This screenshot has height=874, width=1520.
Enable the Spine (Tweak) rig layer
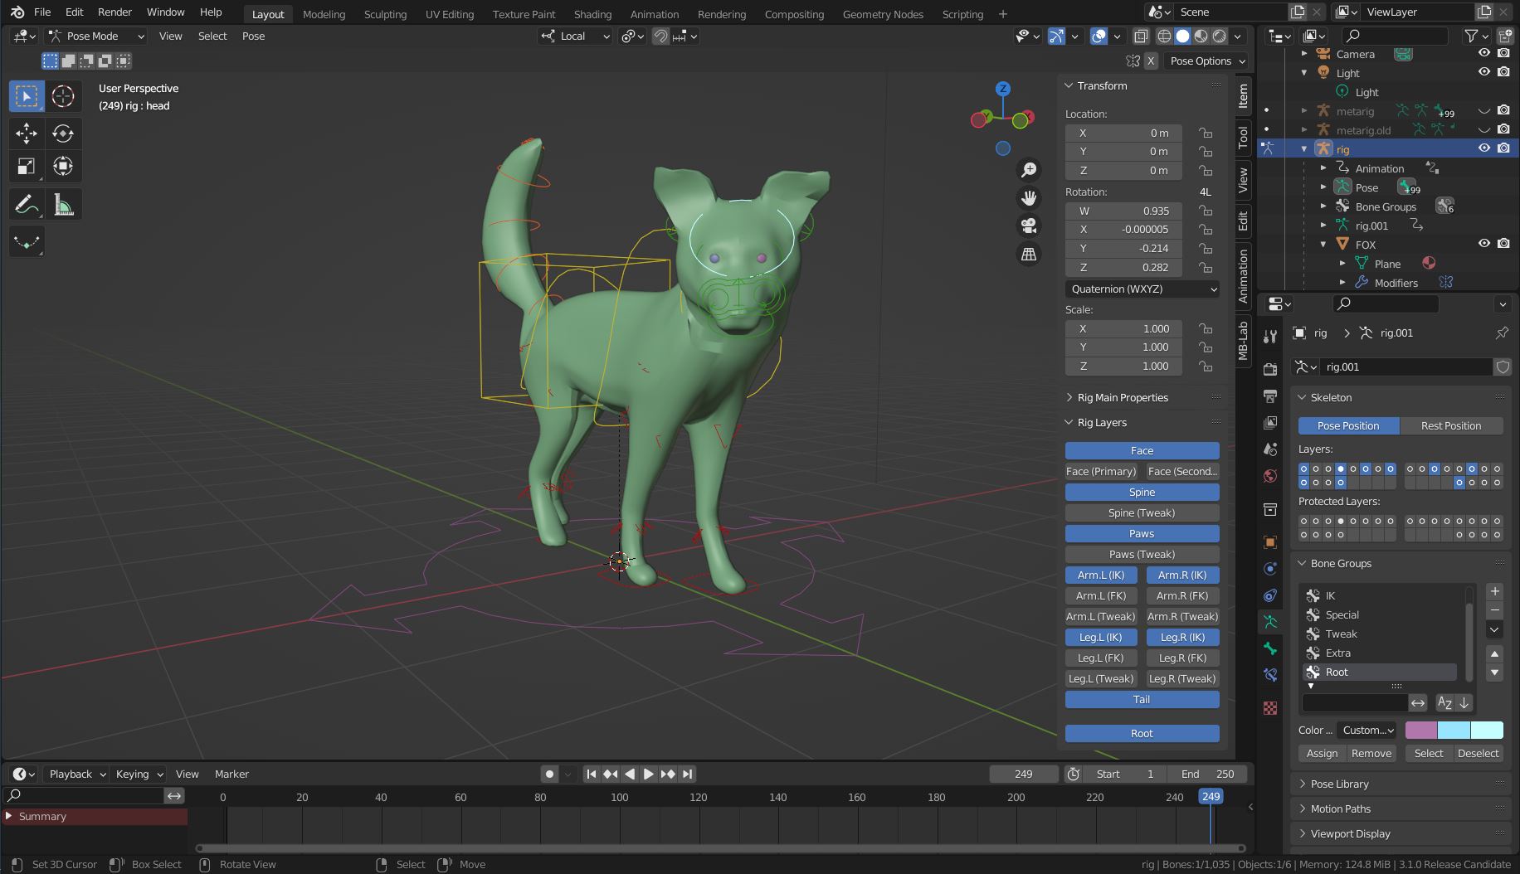point(1142,512)
